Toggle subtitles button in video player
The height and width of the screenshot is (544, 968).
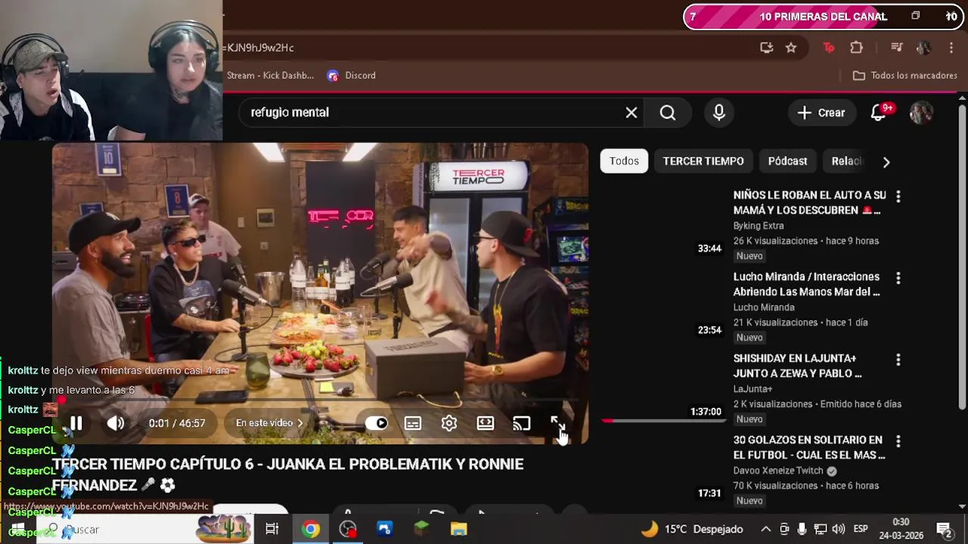coord(413,423)
